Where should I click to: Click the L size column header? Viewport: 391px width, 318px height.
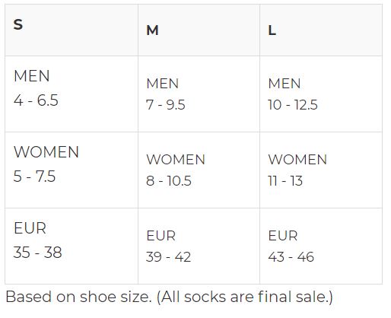pos(321,30)
